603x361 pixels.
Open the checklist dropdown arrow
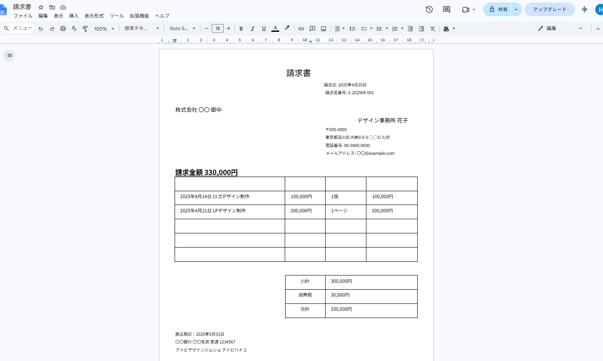371,29
